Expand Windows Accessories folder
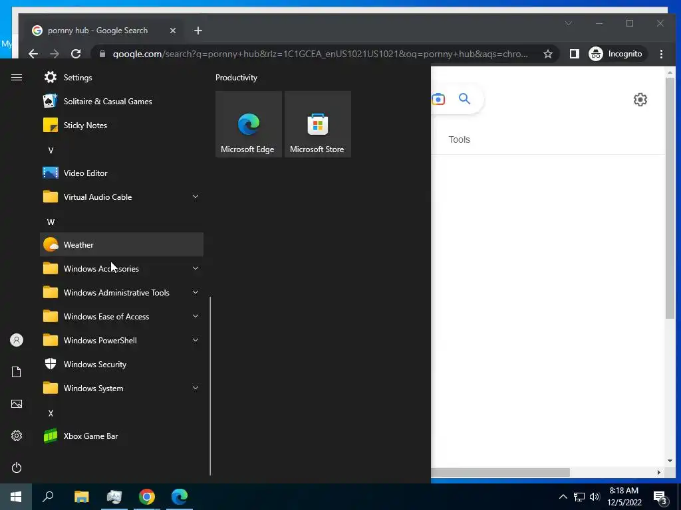681x510 pixels. point(122,268)
